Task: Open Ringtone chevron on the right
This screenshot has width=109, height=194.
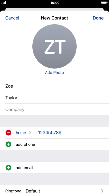Action: (x=102, y=191)
